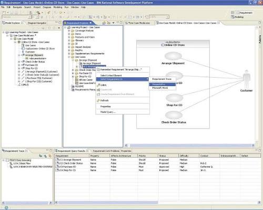Expand the Impact Analysis folder

tap(69, 47)
